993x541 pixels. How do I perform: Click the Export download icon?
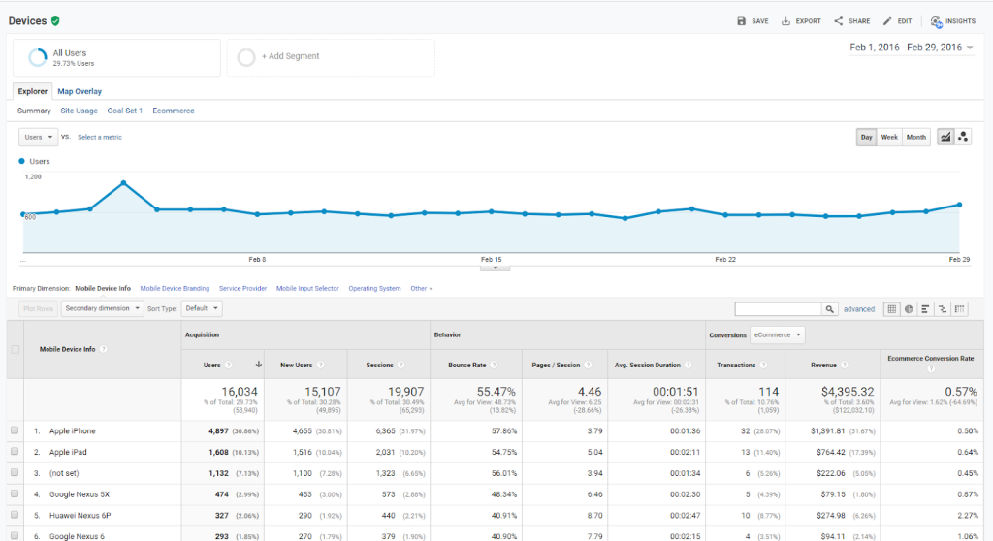pyautogui.click(x=785, y=21)
